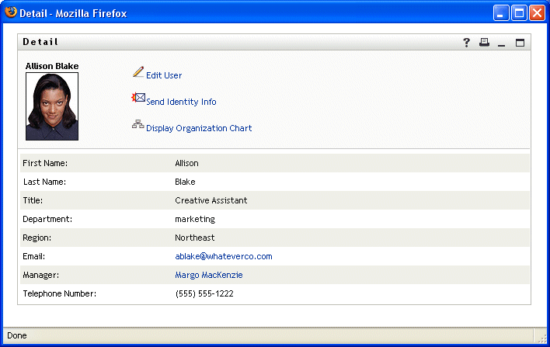
Task: Click Allison Blake's profile photo
Action: [52, 106]
